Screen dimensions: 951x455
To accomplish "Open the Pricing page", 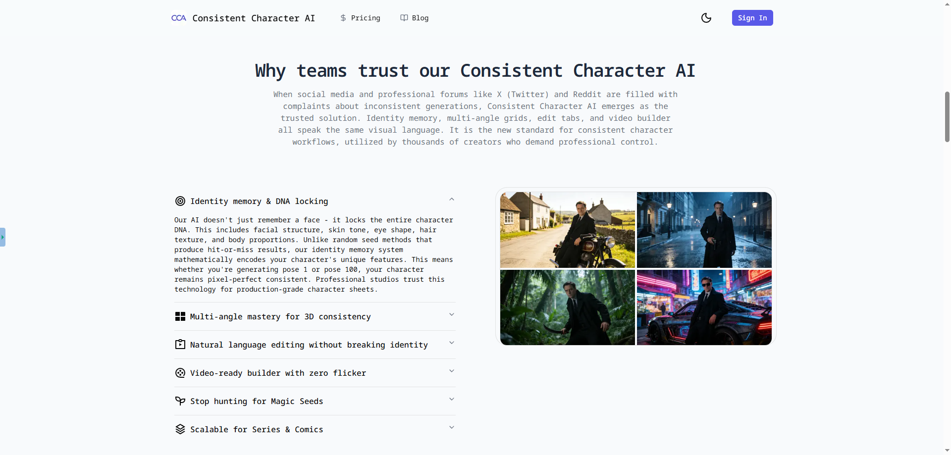I will (365, 18).
